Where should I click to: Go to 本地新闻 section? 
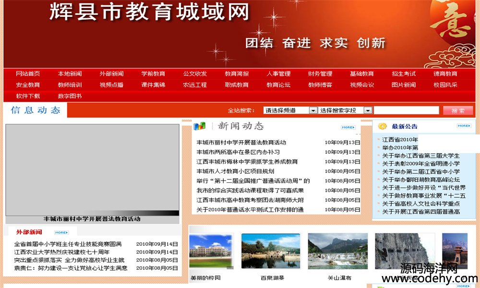point(70,74)
